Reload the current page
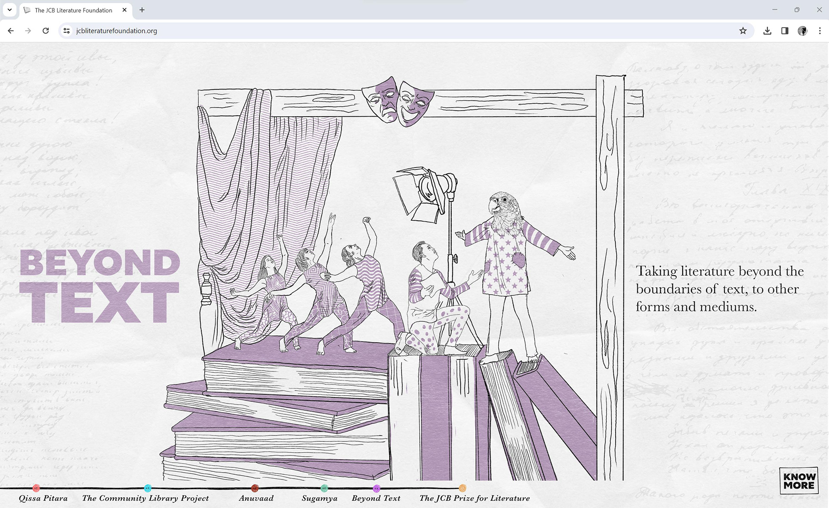The image size is (829, 508). click(x=46, y=31)
